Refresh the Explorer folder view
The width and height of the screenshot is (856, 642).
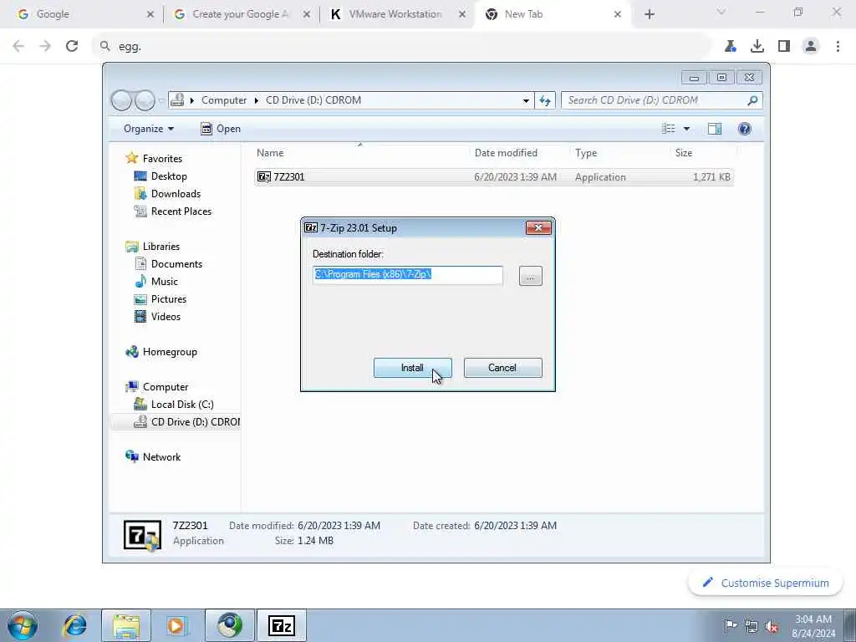coord(545,100)
